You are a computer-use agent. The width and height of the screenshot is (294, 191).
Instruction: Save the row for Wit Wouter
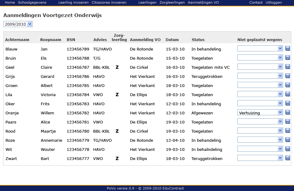point(287,149)
